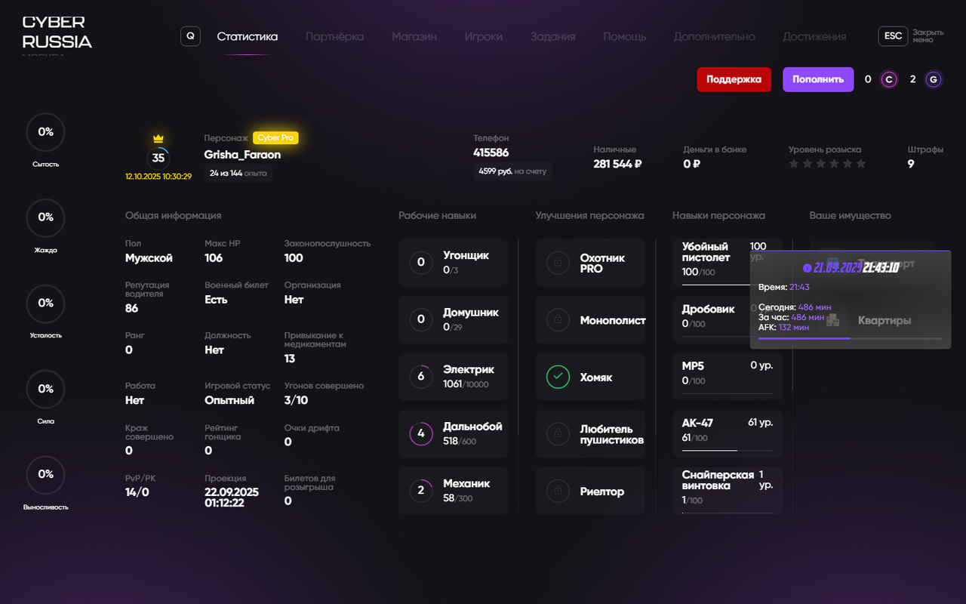Viewport: 966px width, 604px height.
Task: Click the Усталость 0% circle indicator
Action: 45,304
